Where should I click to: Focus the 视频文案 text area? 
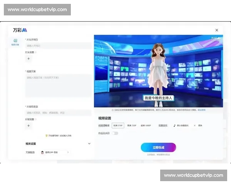pyautogui.click(x=59, y=86)
